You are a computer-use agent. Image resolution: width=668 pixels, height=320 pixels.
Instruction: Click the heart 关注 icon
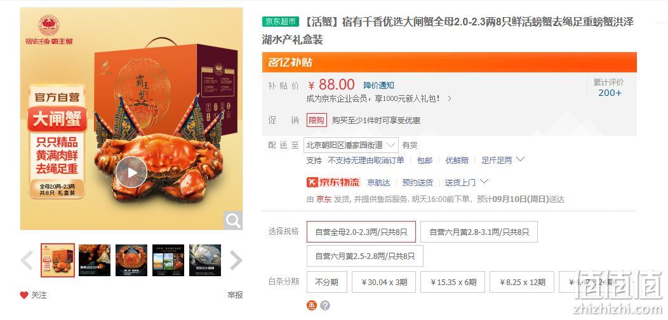click(24, 295)
